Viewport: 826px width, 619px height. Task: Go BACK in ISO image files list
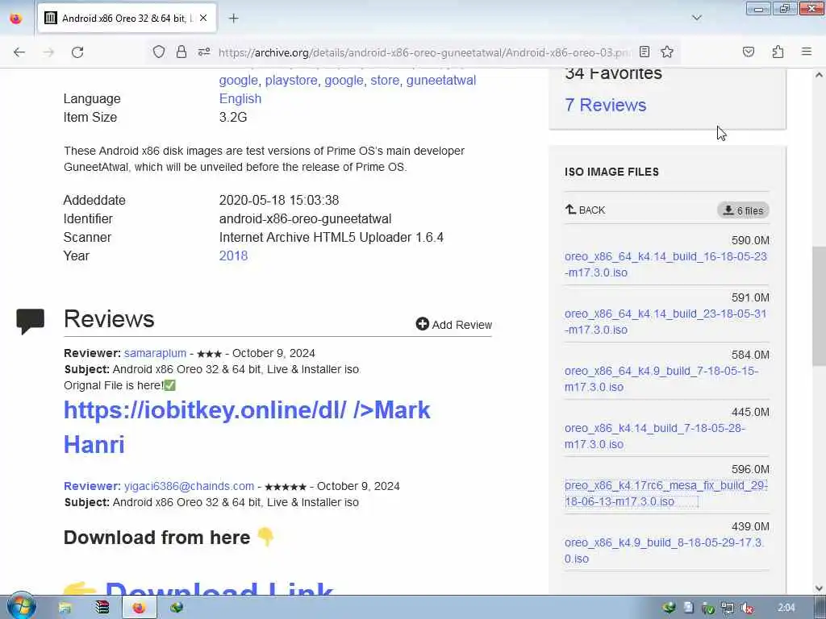click(x=586, y=210)
